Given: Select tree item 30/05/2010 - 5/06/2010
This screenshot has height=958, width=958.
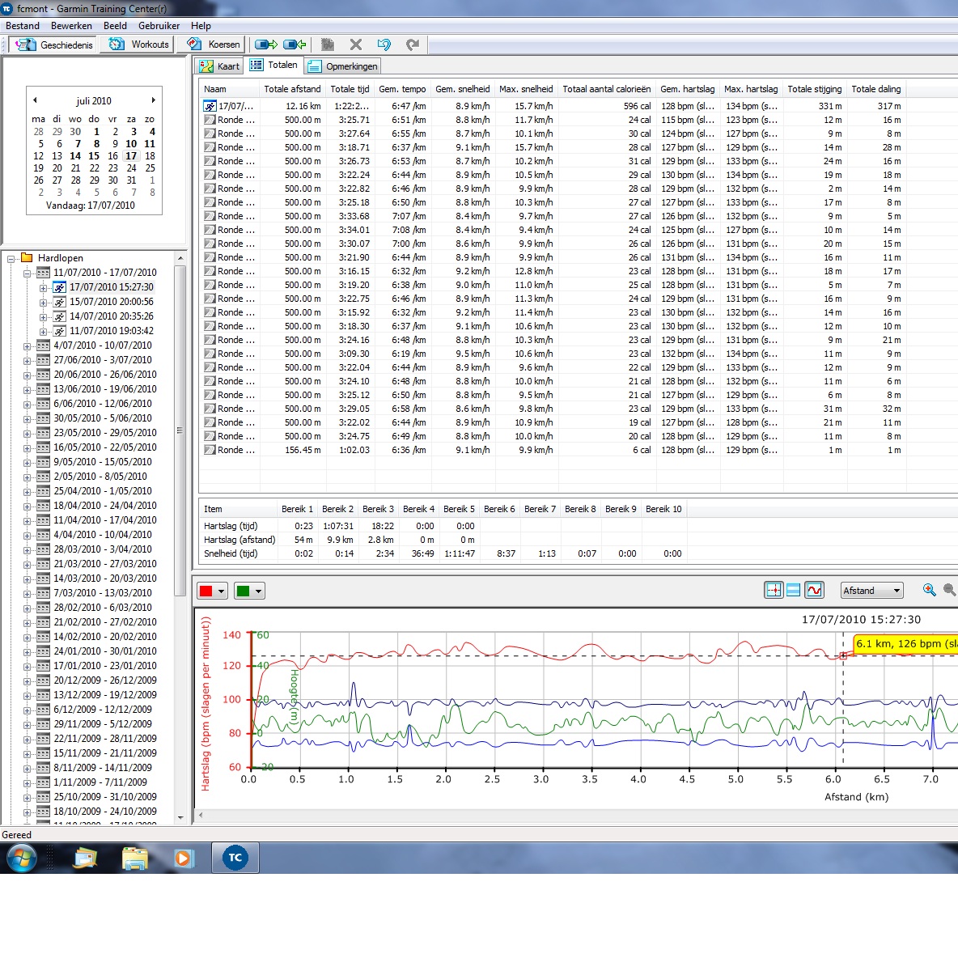Looking at the screenshot, I should [103, 418].
